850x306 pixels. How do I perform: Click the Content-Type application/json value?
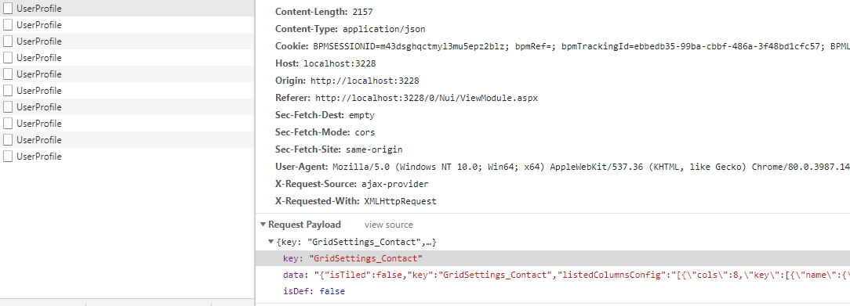(387, 29)
